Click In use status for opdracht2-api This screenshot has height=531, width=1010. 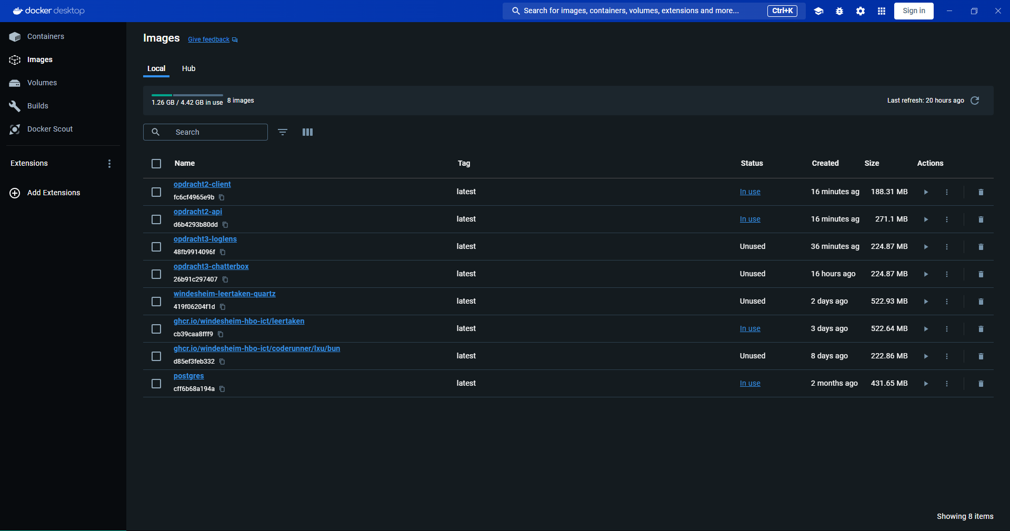click(x=750, y=219)
